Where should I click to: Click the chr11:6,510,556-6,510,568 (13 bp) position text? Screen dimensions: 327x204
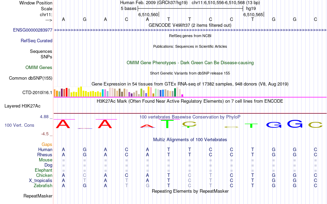(226, 3)
